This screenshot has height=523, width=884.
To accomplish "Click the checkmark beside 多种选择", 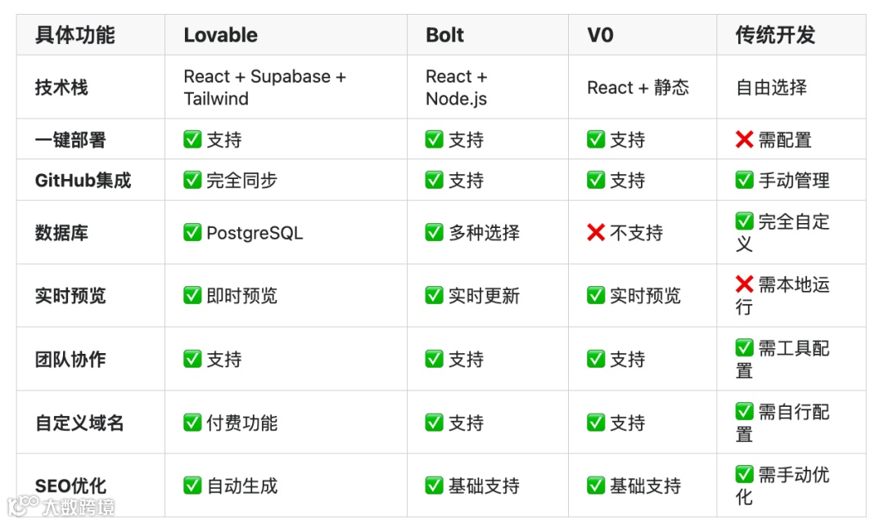I will coord(435,233).
